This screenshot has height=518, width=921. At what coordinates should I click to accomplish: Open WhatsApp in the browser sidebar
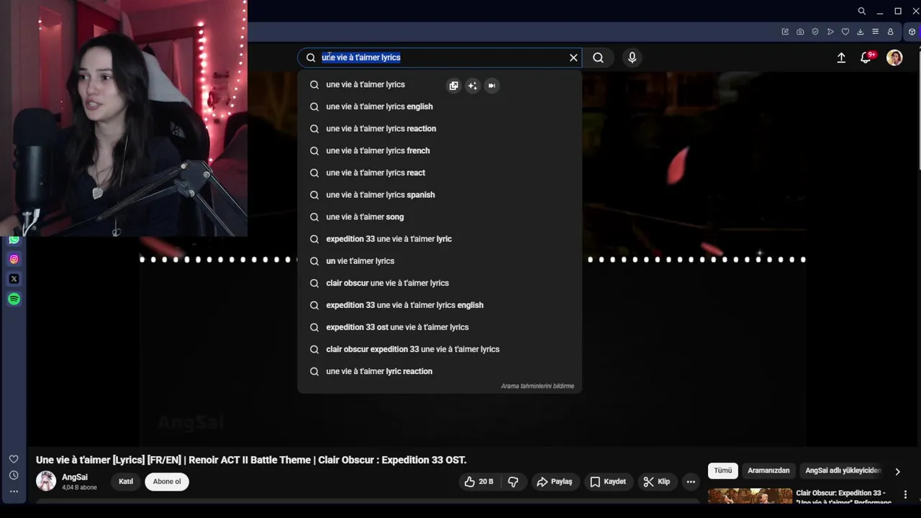14,240
